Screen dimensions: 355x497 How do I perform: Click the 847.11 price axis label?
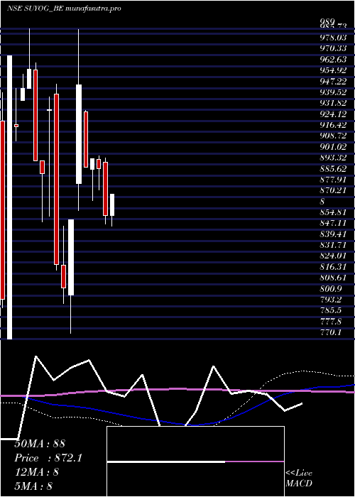(333, 223)
